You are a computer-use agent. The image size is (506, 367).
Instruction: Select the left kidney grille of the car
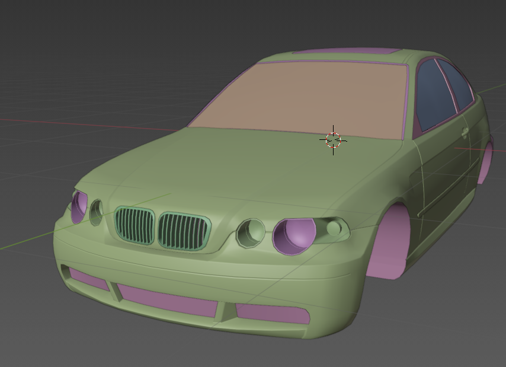(134, 225)
